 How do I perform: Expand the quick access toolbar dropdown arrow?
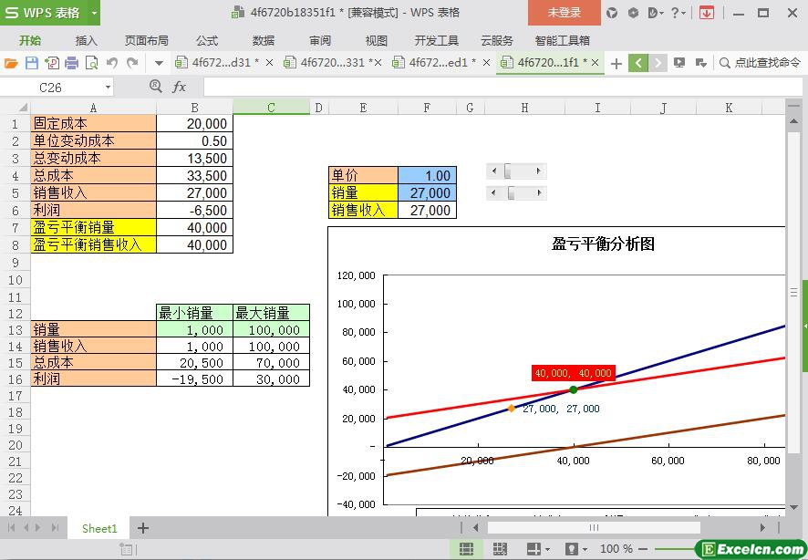coord(160,63)
